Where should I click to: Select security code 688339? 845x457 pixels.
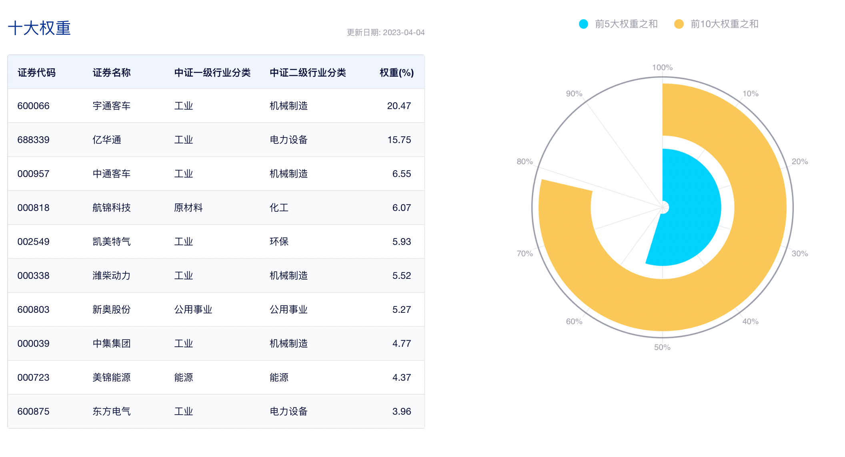33,140
